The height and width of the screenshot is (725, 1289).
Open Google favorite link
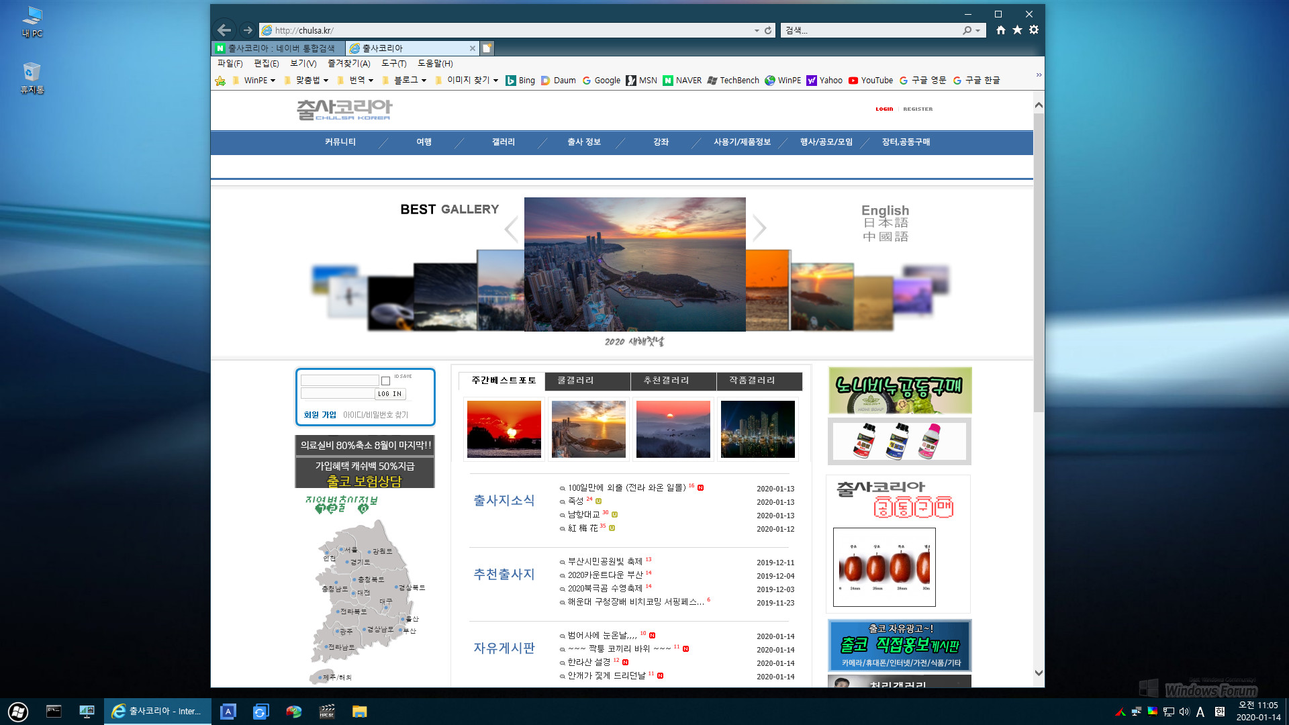[x=602, y=81]
